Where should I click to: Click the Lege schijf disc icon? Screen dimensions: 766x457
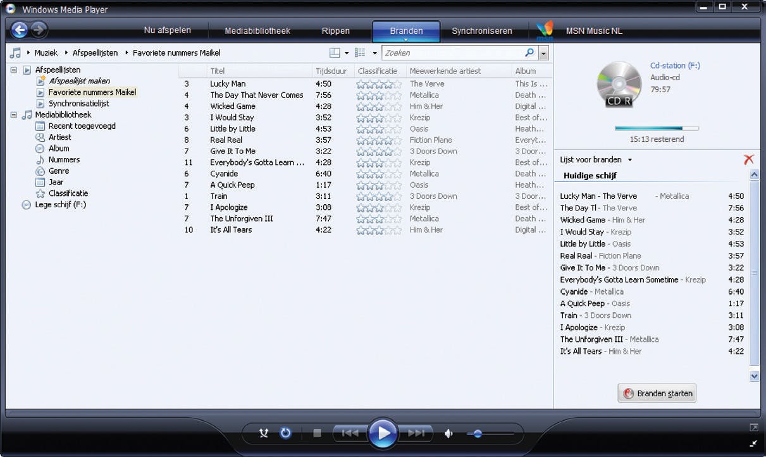27,205
